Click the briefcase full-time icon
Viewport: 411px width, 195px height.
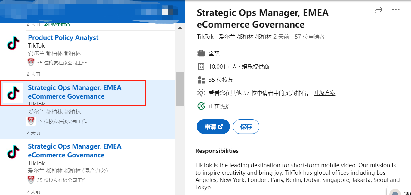point(201,54)
